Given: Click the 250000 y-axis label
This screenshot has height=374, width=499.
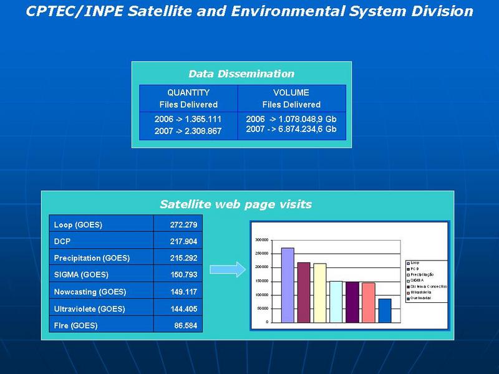Looking at the screenshot, I should [x=262, y=254].
